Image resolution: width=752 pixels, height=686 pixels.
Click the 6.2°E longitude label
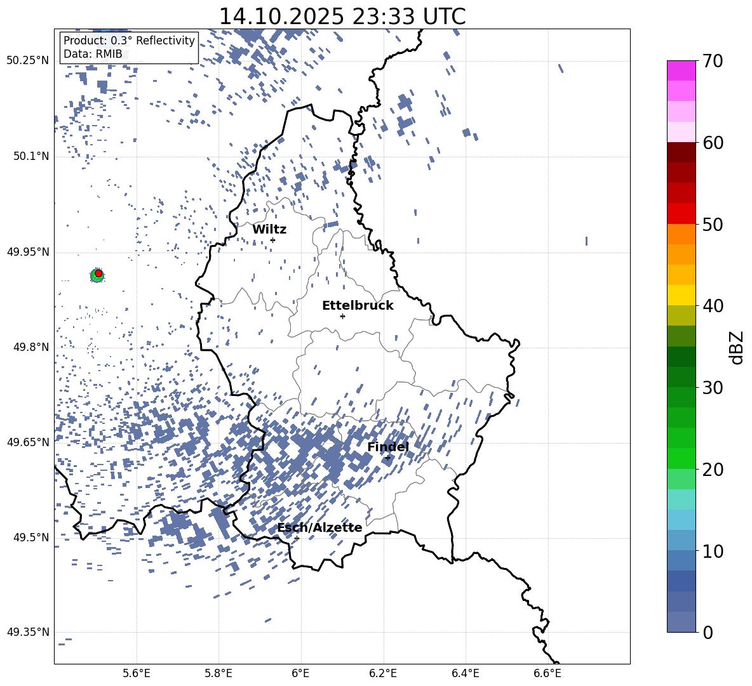click(x=383, y=673)
